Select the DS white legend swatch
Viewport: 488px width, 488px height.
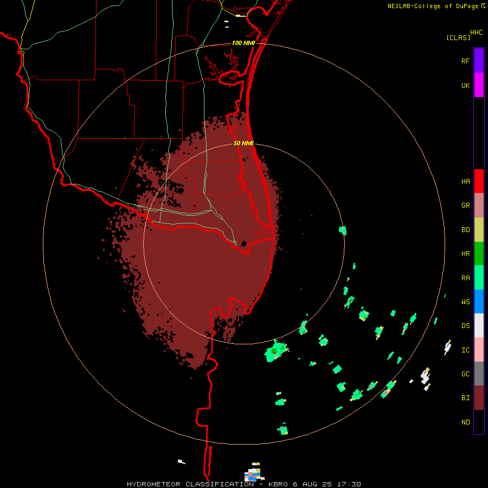click(479, 325)
